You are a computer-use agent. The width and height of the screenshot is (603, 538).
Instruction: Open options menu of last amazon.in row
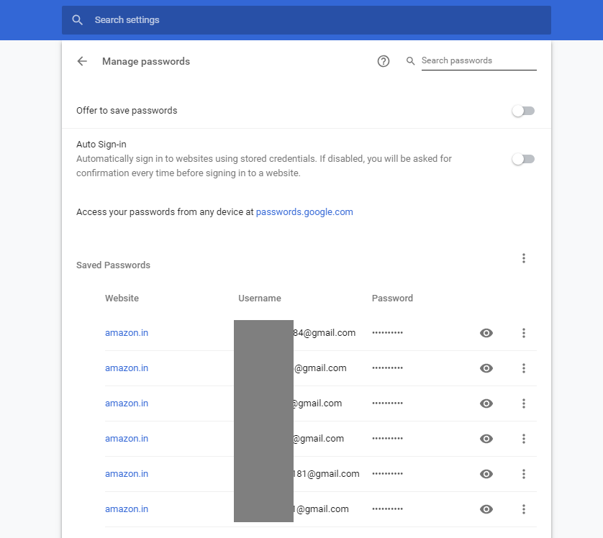(523, 509)
